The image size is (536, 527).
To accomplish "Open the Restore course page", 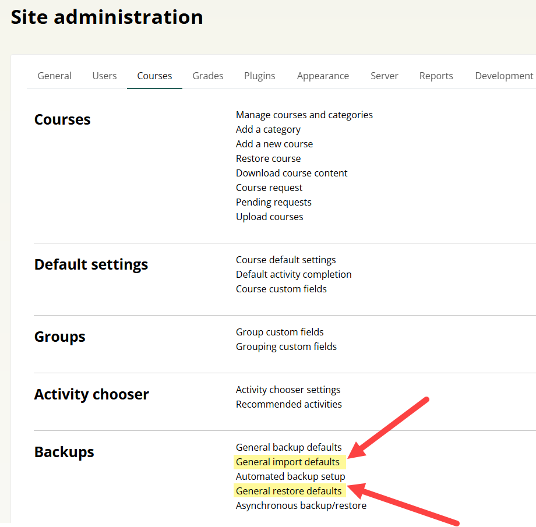I will (x=268, y=158).
